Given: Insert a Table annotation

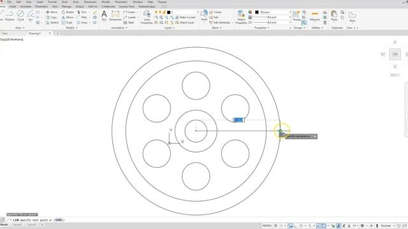Looking at the screenshot, I should coord(129,23).
